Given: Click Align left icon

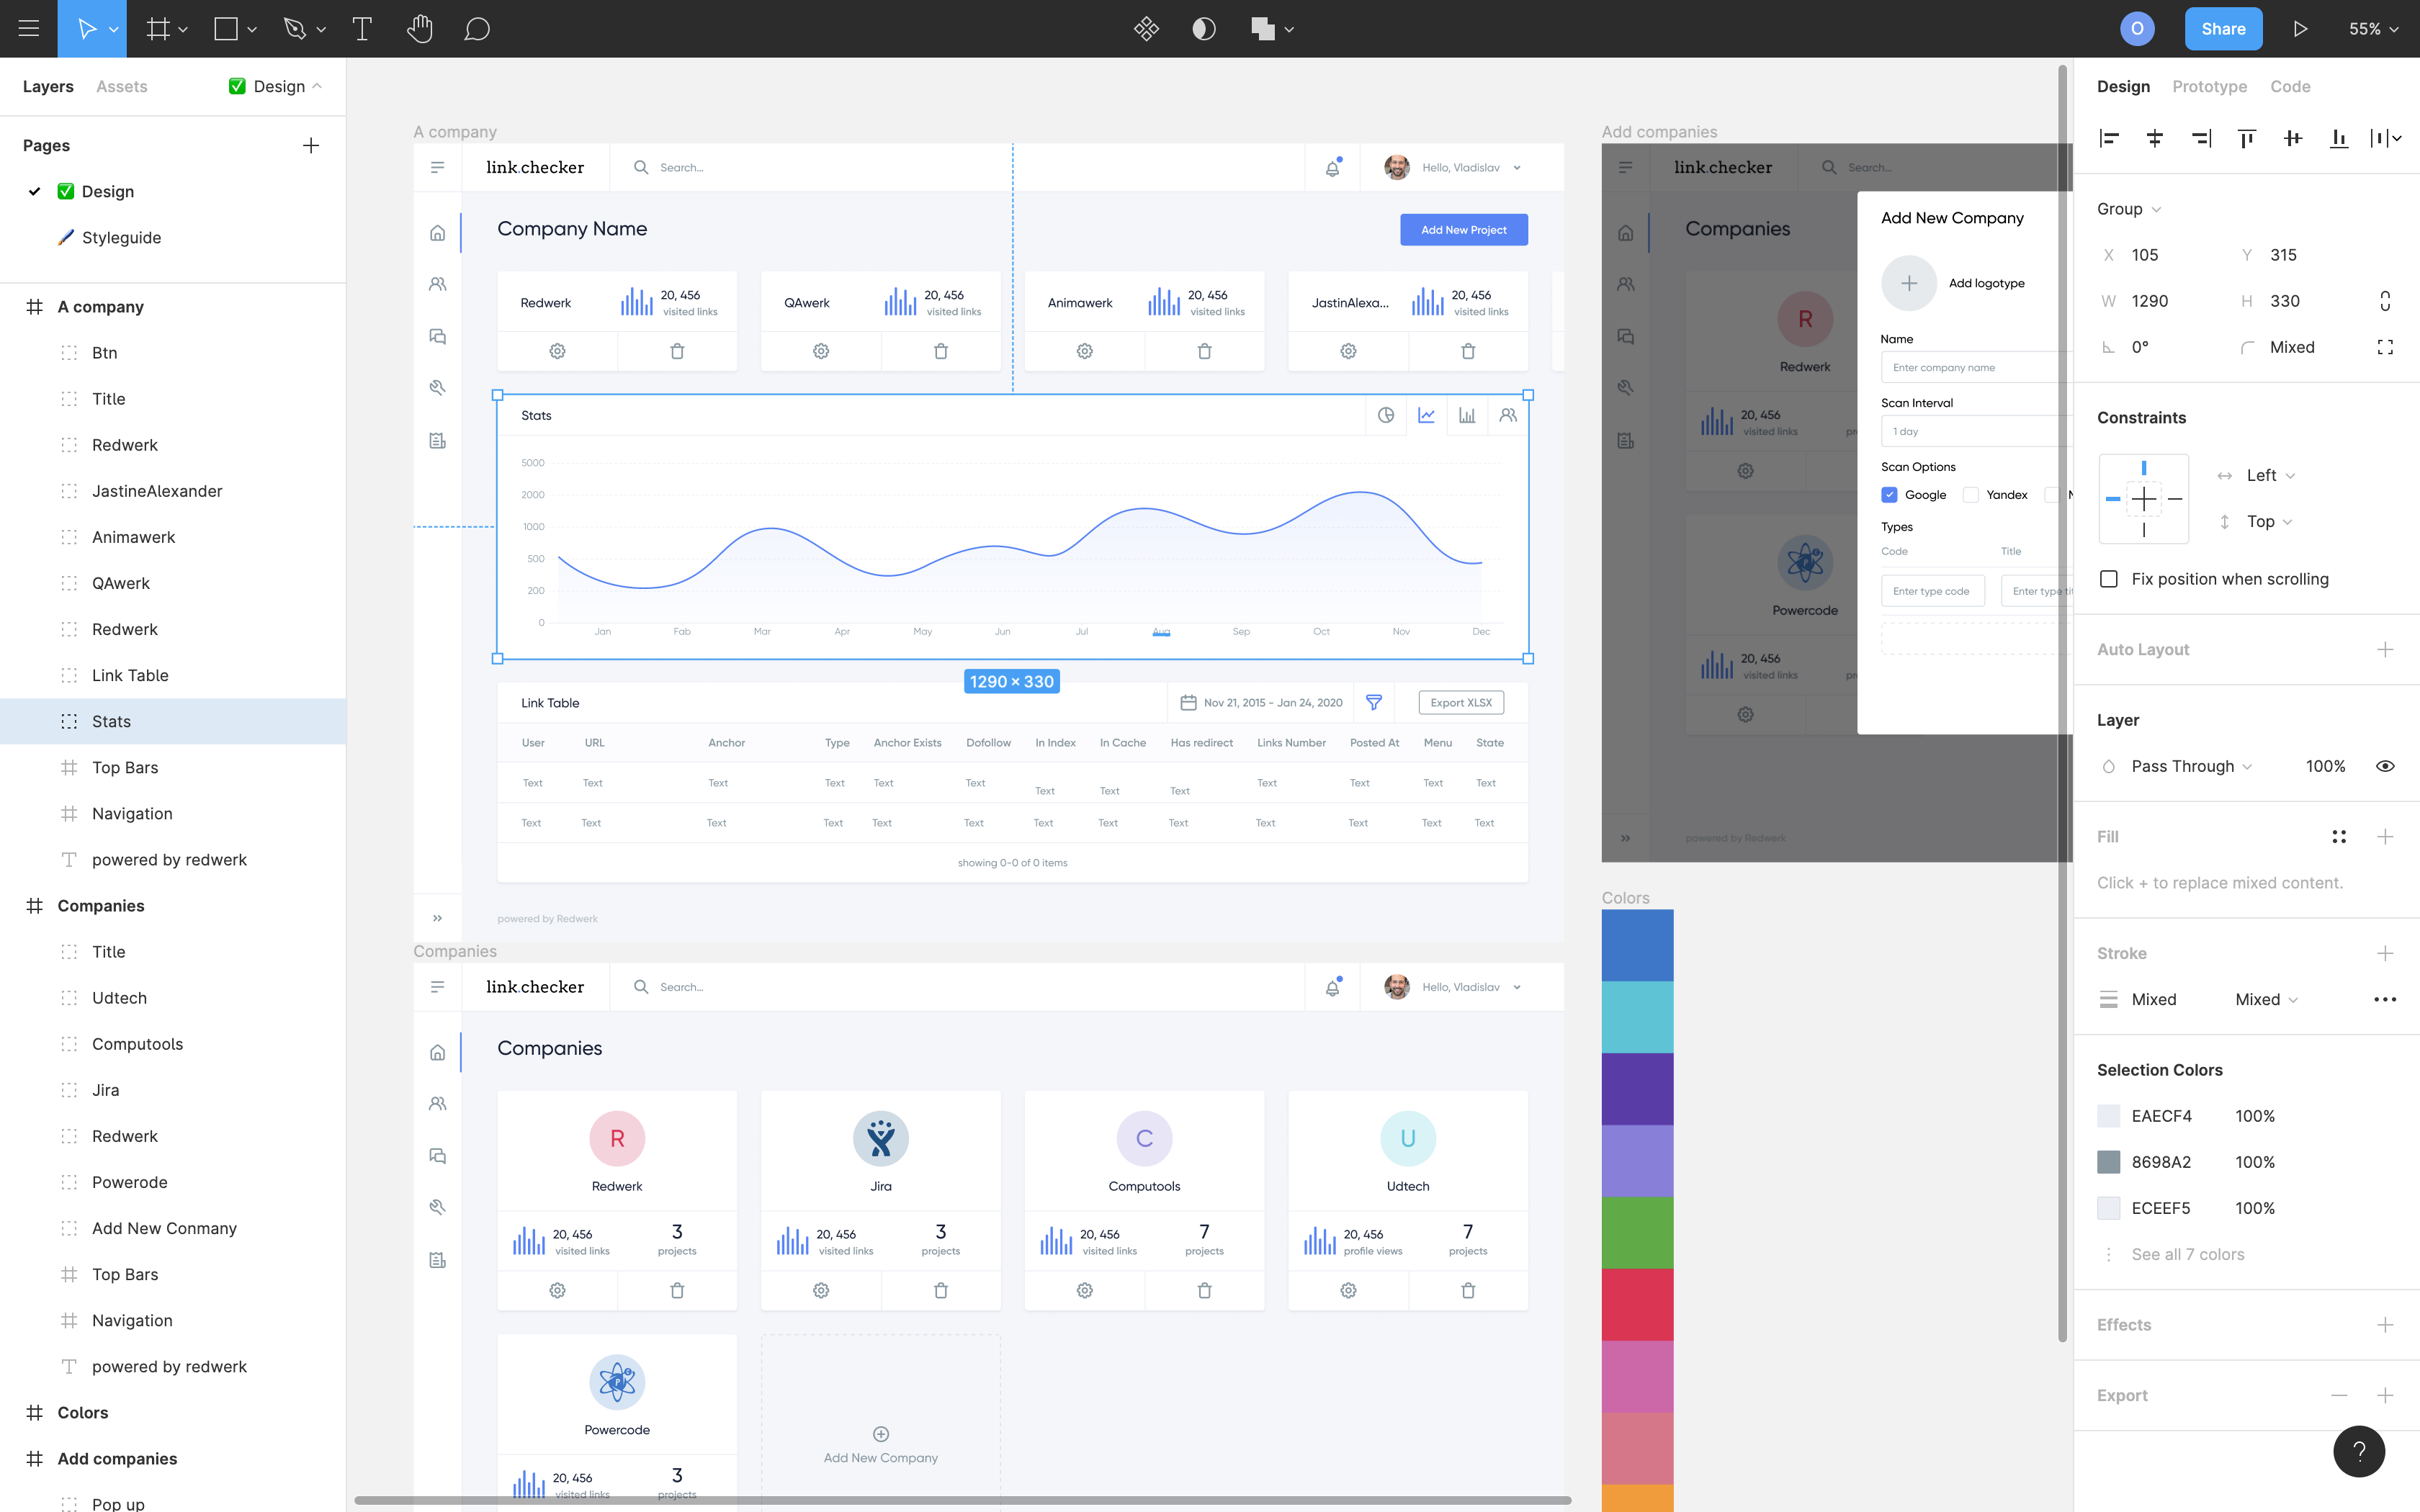Looking at the screenshot, I should click(x=2109, y=139).
